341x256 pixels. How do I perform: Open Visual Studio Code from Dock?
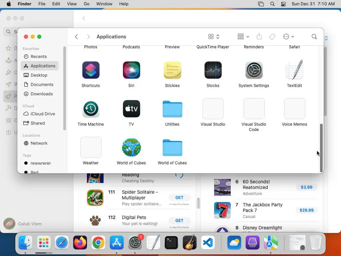click(x=207, y=243)
